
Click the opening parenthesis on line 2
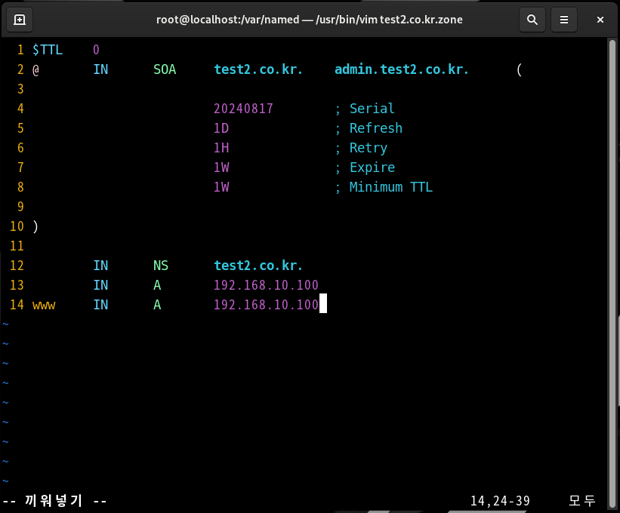point(519,70)
